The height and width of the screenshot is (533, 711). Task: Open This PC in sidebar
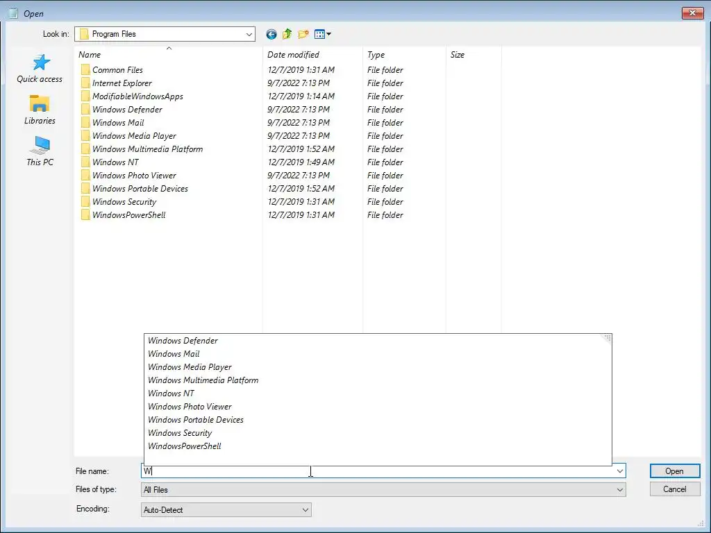40,151
